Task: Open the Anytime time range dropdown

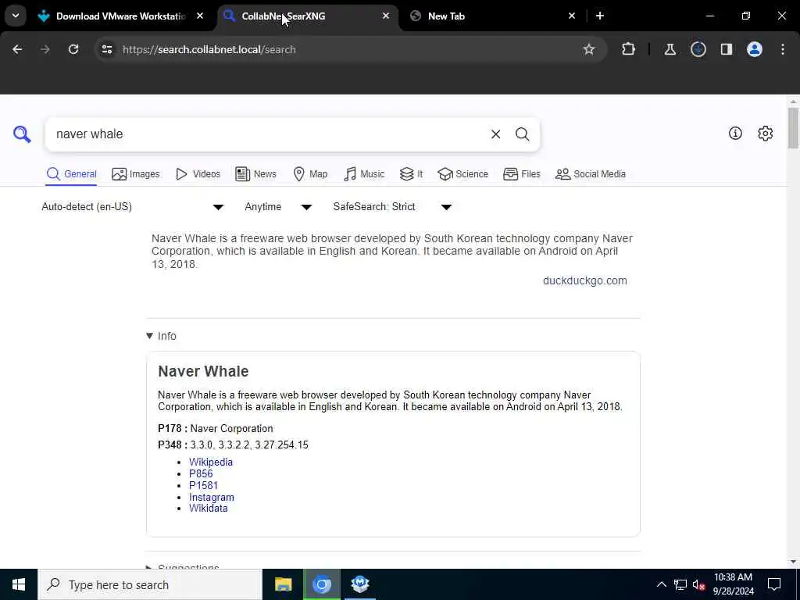Action: [x=278, y=206]
